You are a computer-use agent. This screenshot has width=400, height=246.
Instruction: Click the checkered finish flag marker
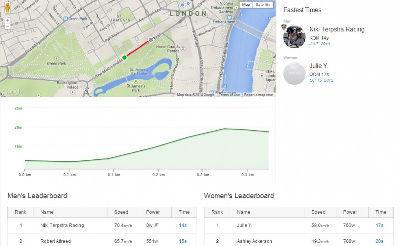[x=151, y=39]
